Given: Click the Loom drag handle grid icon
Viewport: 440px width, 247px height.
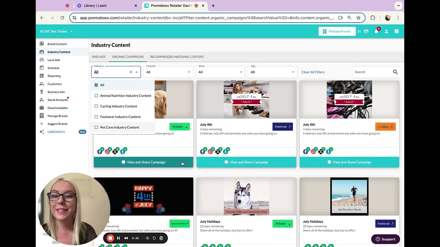Looking at the screenshot, I should (147, 238).
